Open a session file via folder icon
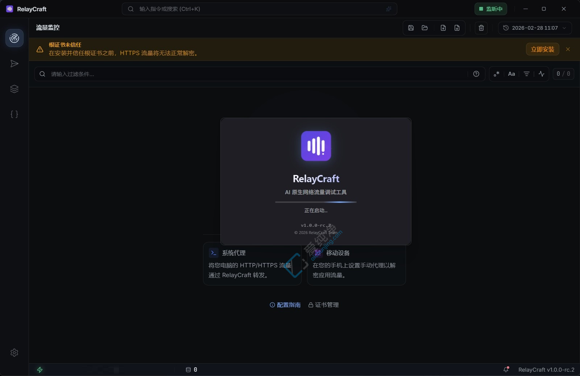580x376 pixels. (424, 28)
